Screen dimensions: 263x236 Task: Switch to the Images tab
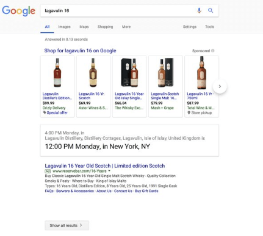point(64,27)
